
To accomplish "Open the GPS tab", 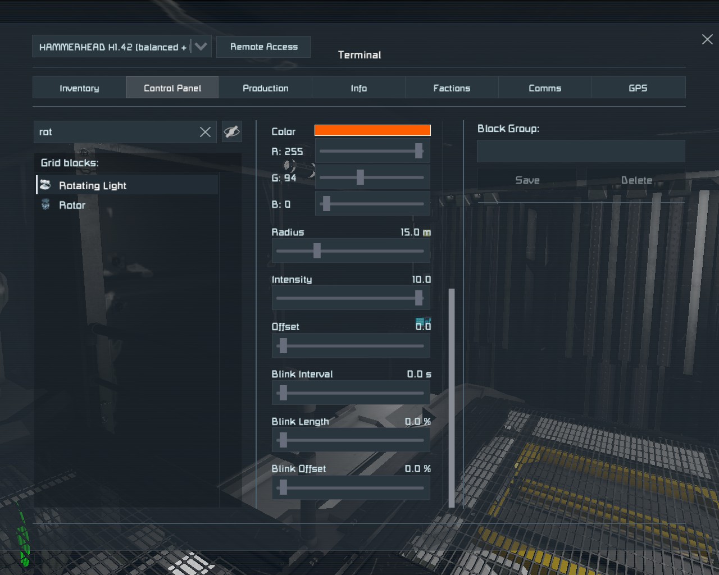I will pyautogui.click(x=638, y=88).
